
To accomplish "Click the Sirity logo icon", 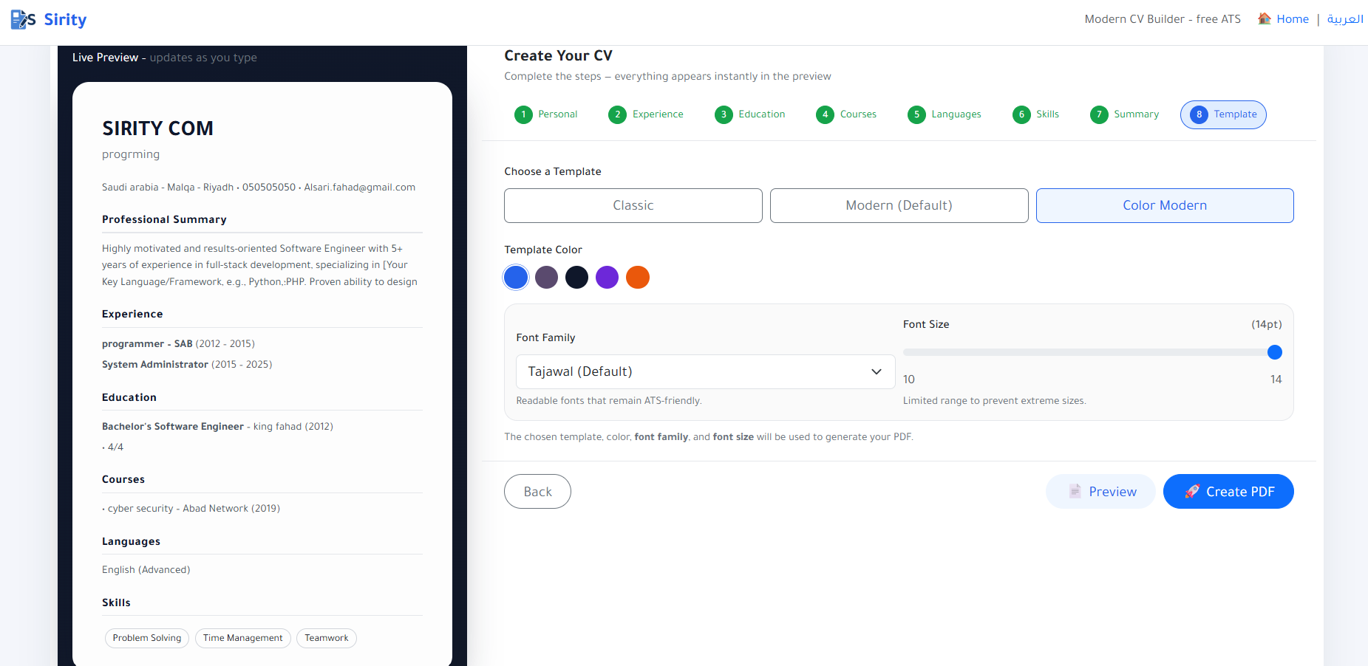I will 18,19.
